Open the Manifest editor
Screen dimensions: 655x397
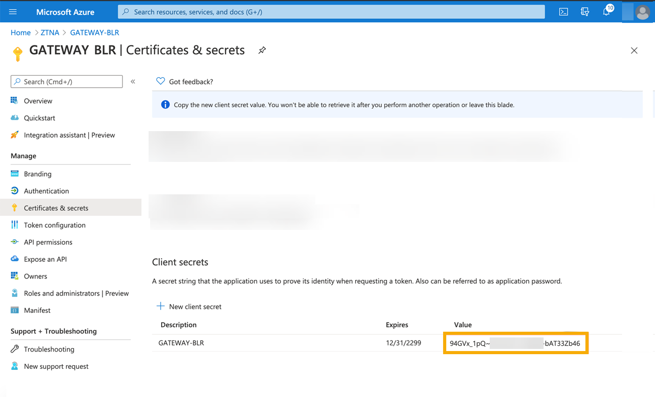[37, 310]
